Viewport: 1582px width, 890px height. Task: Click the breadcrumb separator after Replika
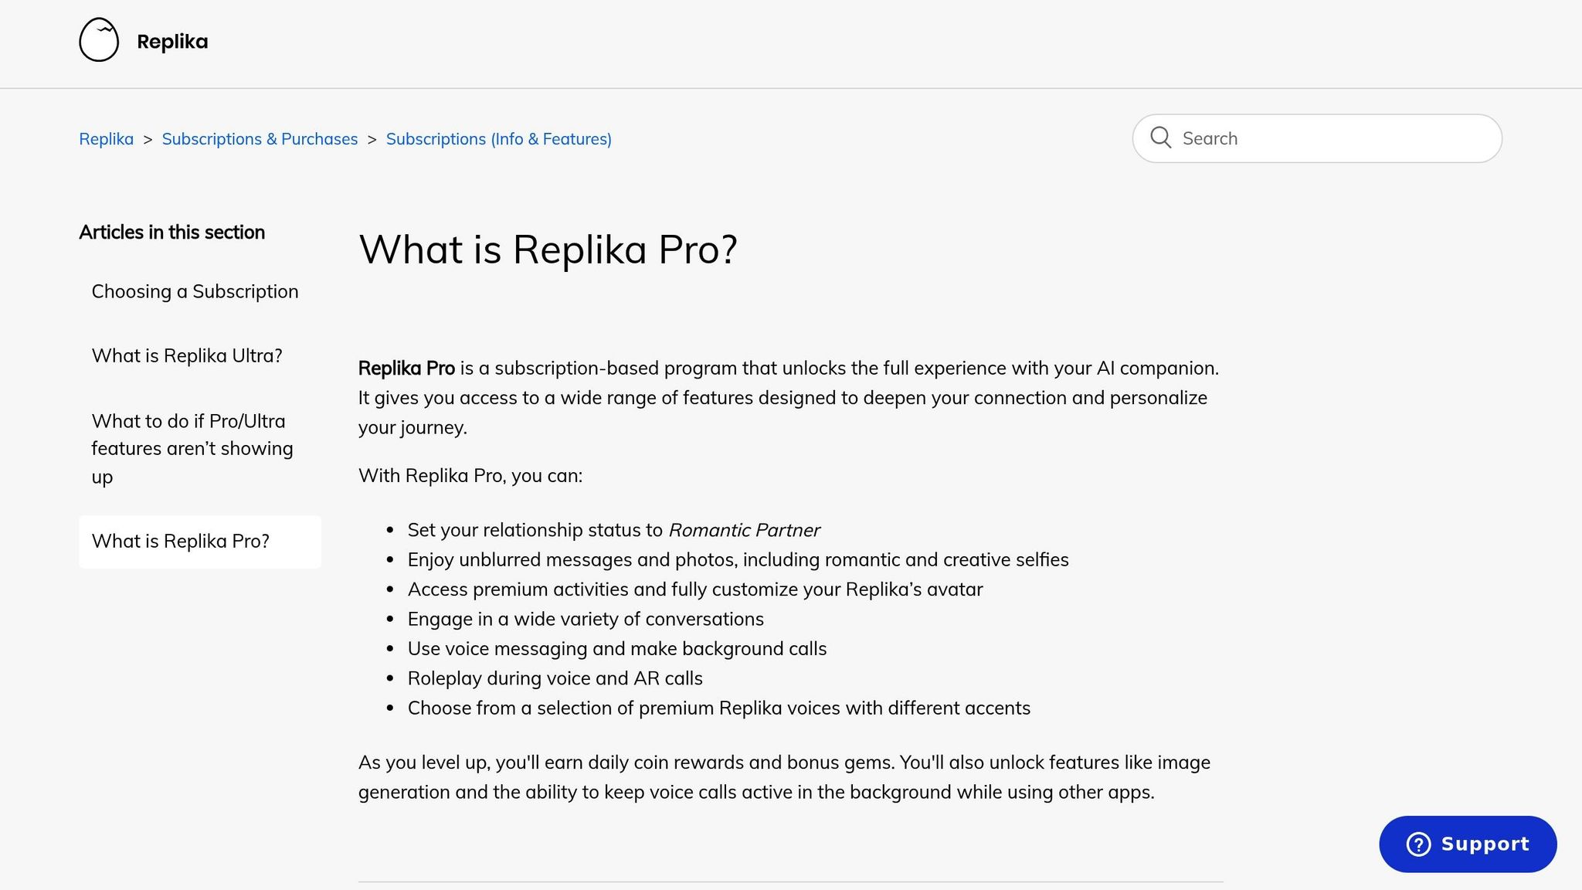click(x=145, y=139)
